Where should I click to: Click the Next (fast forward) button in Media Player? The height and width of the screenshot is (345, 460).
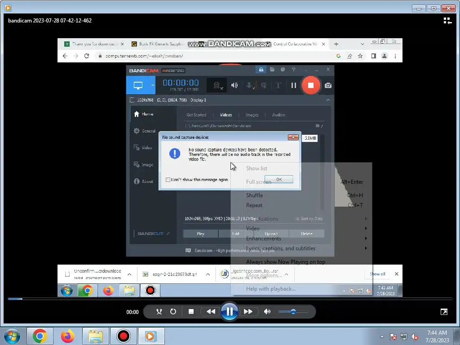(248, 312)
